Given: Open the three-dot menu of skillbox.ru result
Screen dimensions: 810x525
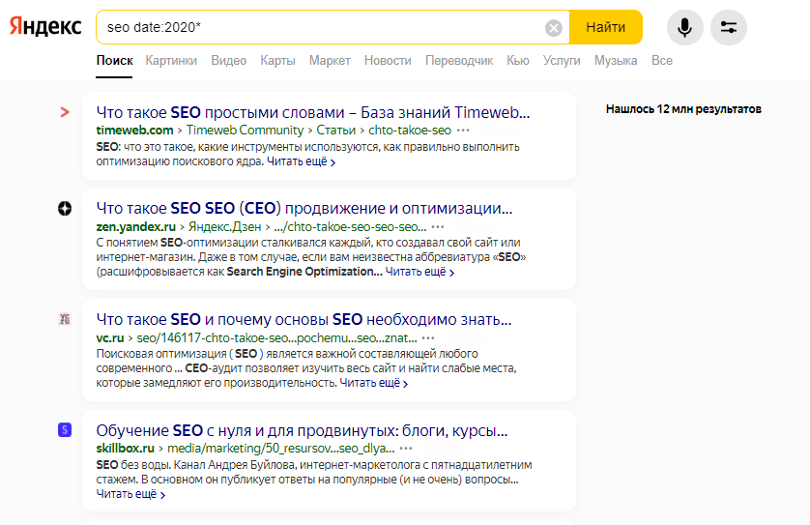Looking at the screenshot, I should [406, 448].
